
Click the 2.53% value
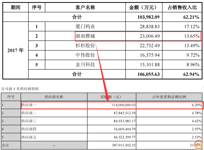197,137
